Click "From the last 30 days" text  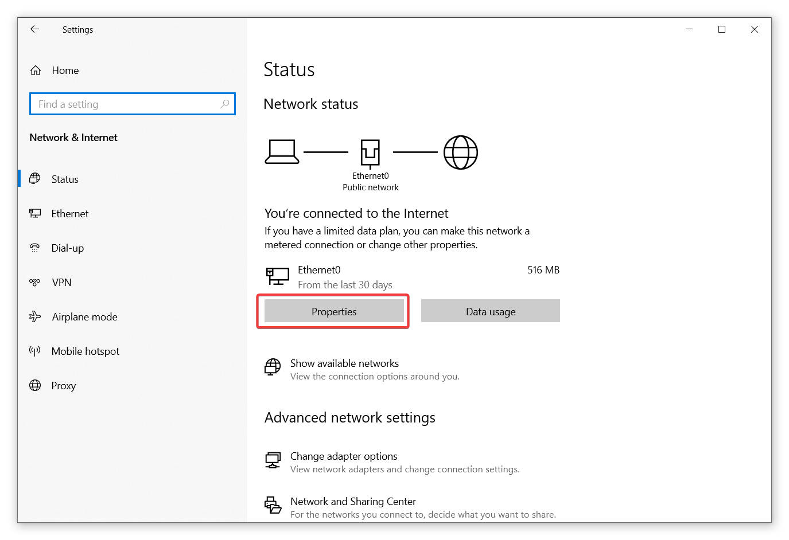click(x=345, y=285)
